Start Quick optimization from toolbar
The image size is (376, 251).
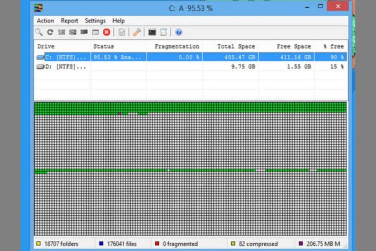click(73, 32)
